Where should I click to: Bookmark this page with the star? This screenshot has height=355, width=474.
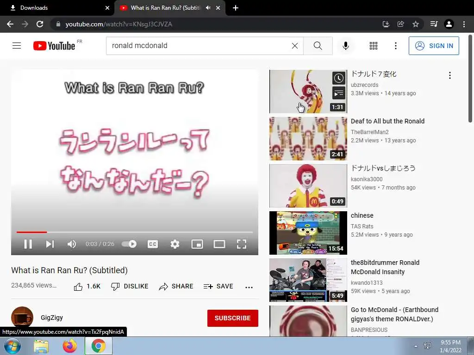[x=416, y=24]
